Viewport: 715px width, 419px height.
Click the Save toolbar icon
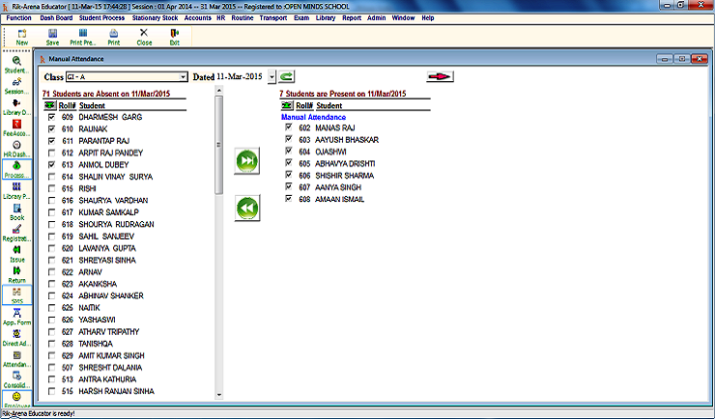(52, 36)
